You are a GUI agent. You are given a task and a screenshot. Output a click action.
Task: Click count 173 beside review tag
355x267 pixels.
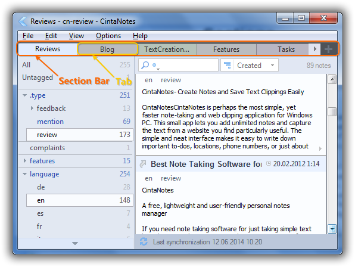[124, 135]
